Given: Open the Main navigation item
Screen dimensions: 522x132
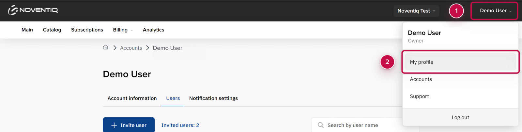Looking at the screenshot, I should (27, 30).
